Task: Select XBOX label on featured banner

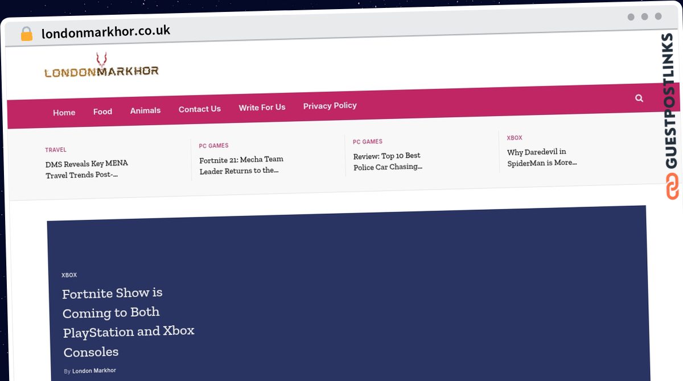Action: [x=69, y=275]
